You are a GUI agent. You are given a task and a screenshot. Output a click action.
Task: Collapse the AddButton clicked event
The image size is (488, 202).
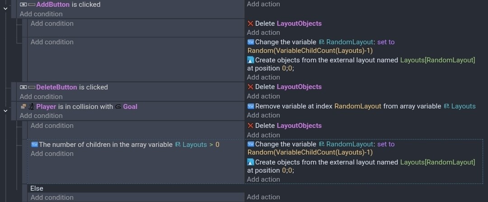[x=5, y=7]
